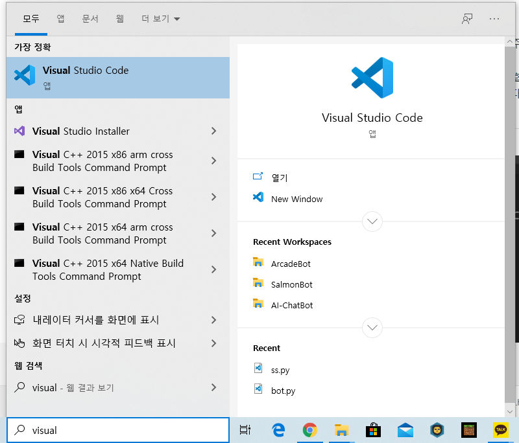This screenshot has width=519, height=443.
Task: Open the Mail app from the taskbar
Action: [405, 430]
